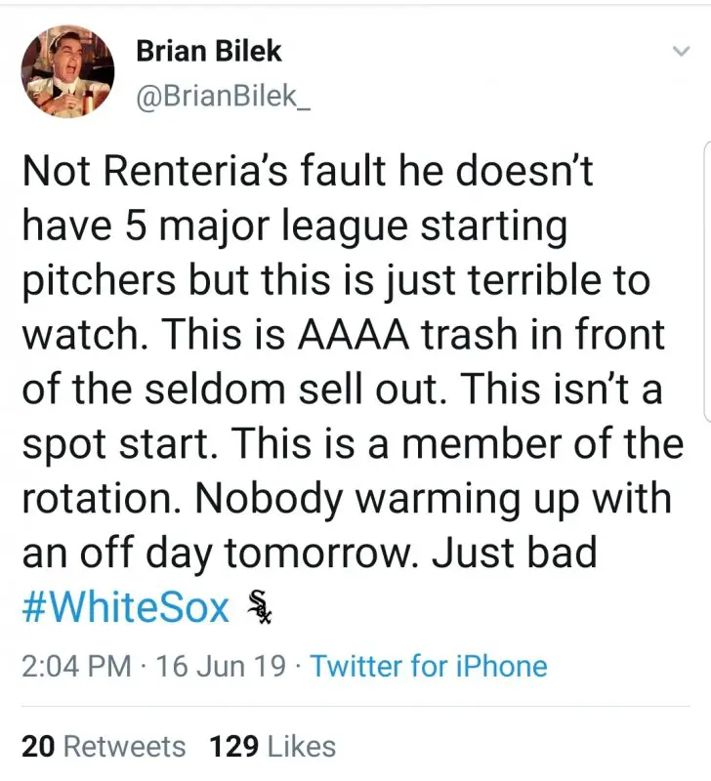This screenshot has height=781, width=711.
Task: Expand the tweet options chevron
Action: click(680, 52)
